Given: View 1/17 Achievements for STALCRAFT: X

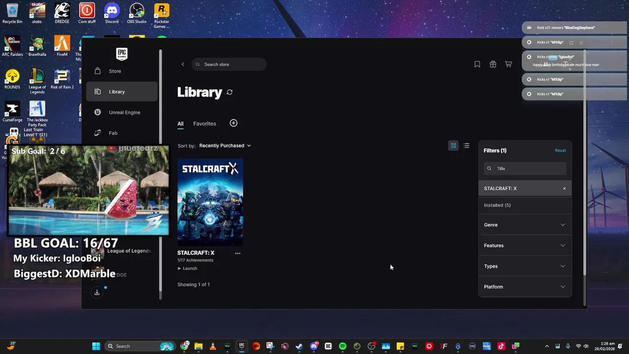Looking at the screenshot, I should point(195,260).
